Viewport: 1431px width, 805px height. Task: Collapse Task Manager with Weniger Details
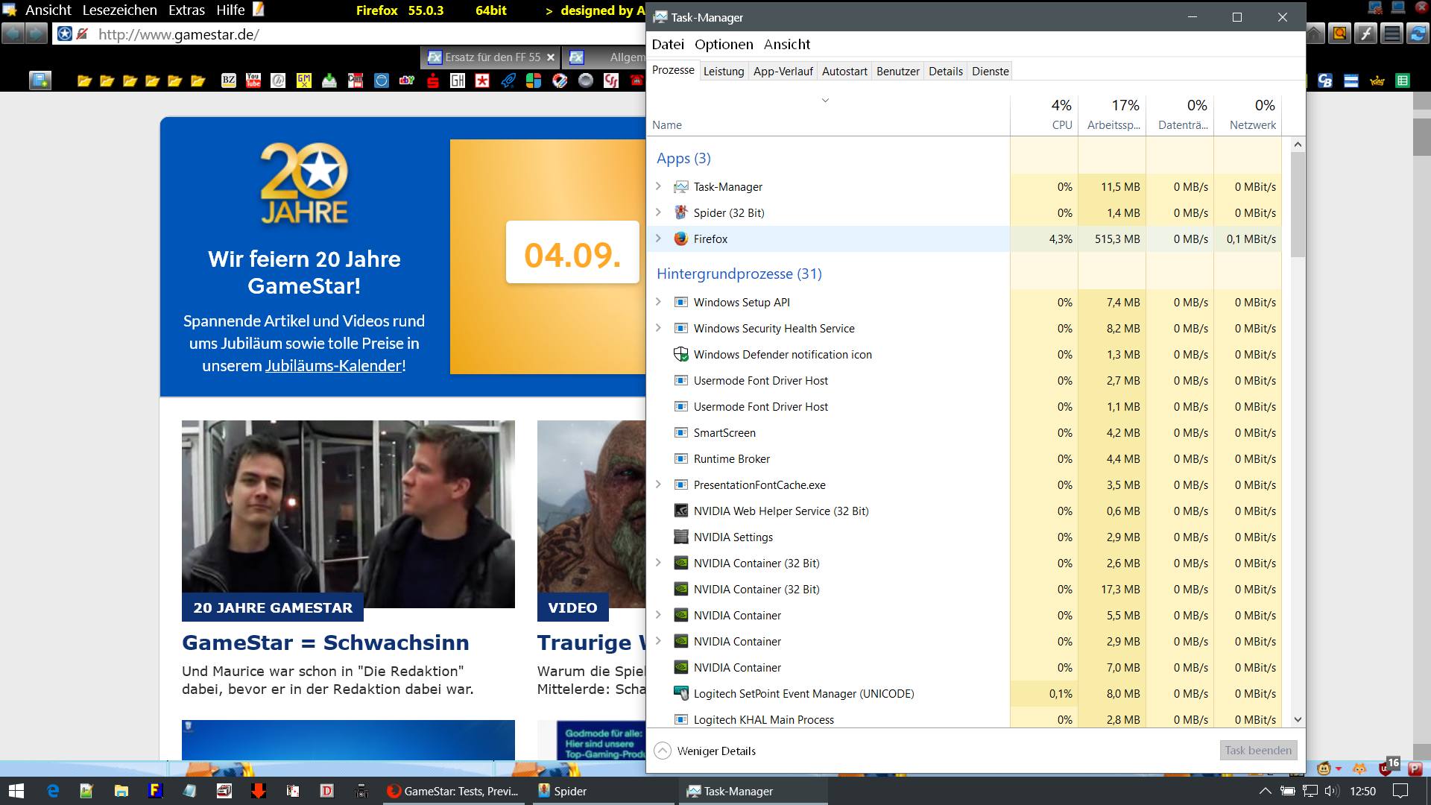click(705, 751)
